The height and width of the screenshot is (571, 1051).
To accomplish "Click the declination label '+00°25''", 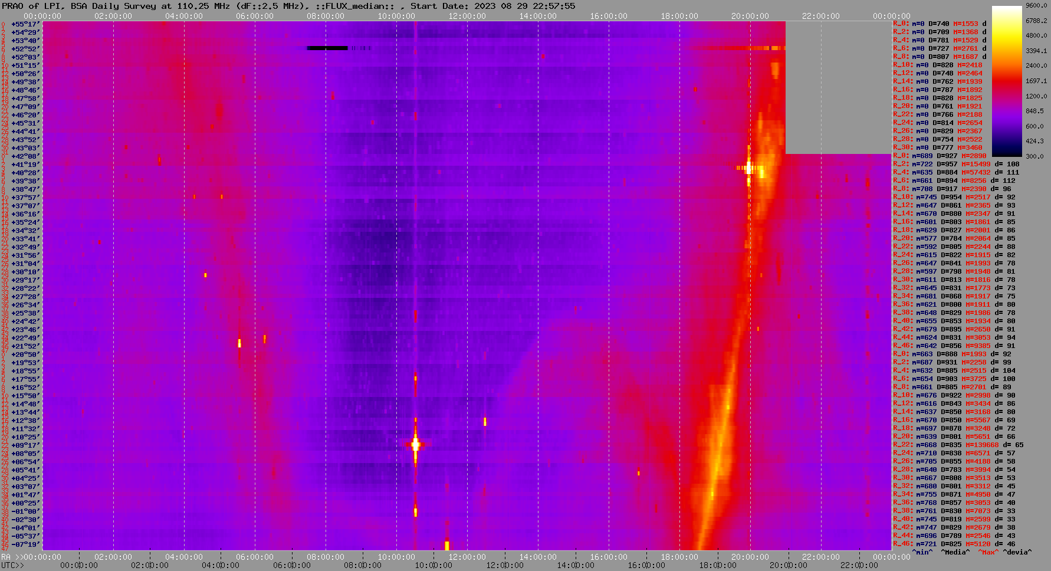I will coord(25,503).
